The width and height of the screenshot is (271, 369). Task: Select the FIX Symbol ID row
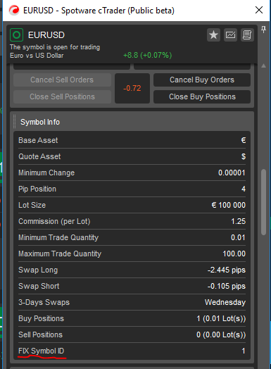tap(132, 351)
